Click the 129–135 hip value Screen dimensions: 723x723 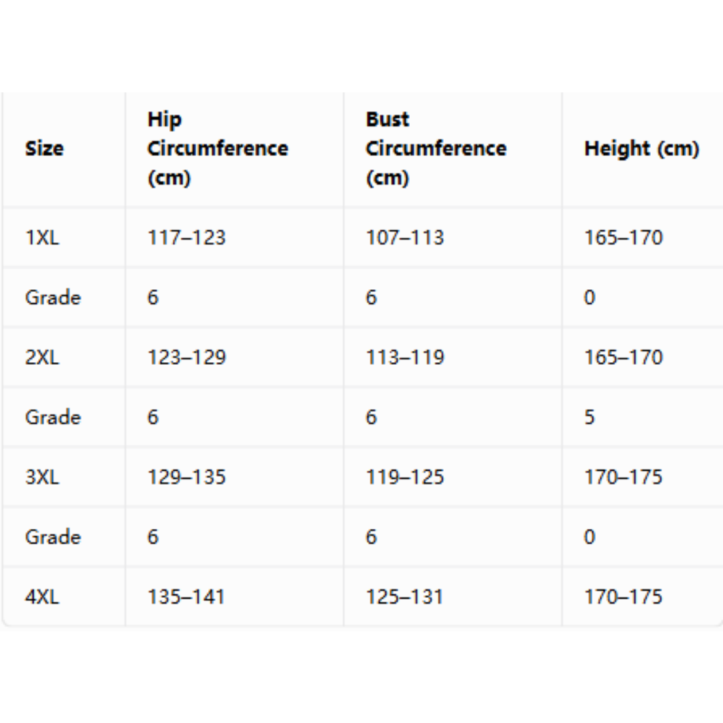coord(186,477)
